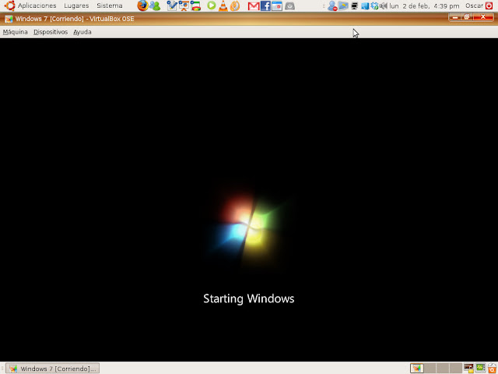The height and width of the screenshot is (374, 498).
Task: Open the Lugares menu
Action: [76, 5]
